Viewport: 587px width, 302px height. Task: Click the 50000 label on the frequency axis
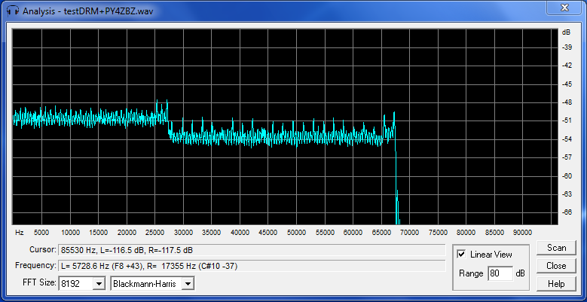pos(297,232)
